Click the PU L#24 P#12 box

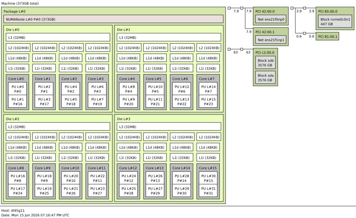[129, 178]
